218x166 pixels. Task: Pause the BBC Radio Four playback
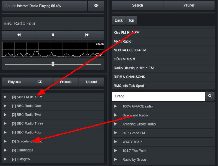tap(53, 35)
